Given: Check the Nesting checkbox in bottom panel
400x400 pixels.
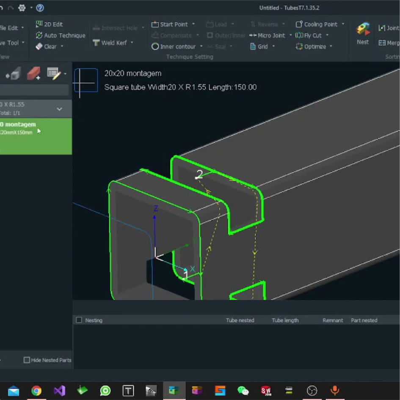Looking at the screenshot, I should (x=78, y=320).
